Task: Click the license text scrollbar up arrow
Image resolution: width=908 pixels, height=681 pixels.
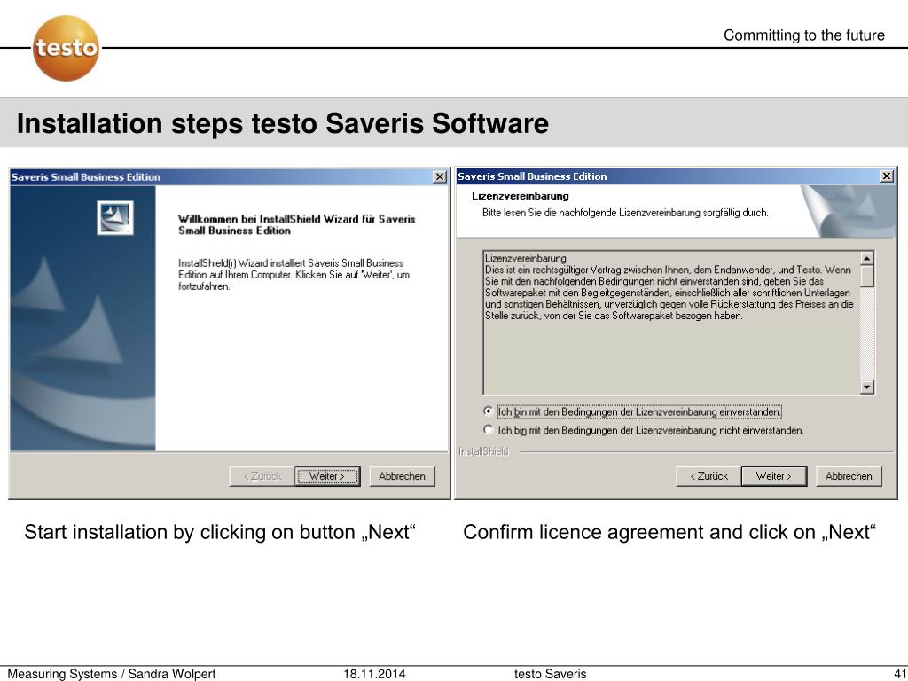Action: pyautogui.click(x=867, y=258)
